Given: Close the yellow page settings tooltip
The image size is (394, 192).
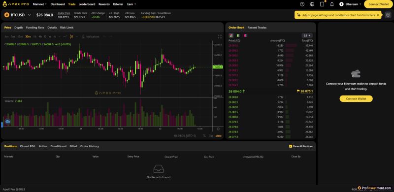Looking at the screenshot, I should point(378,15).
